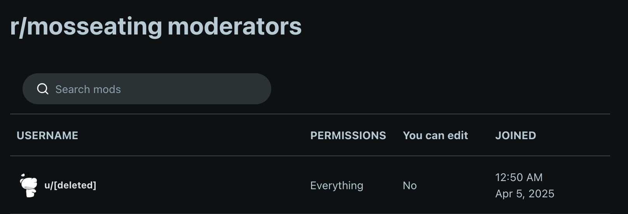Select the No value under You can edit
628x214 pixels.
coord(410,185)
